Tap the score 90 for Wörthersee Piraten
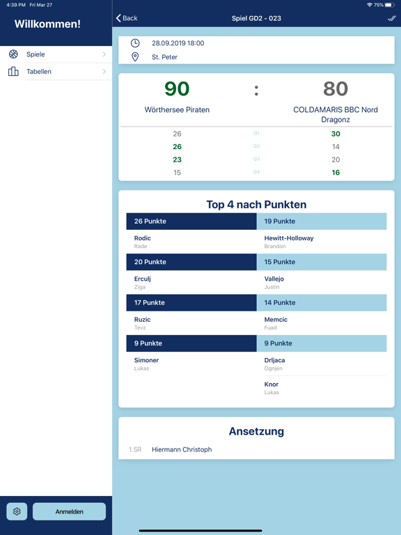This screenshot has height=535, width=401. pos(177,88)
